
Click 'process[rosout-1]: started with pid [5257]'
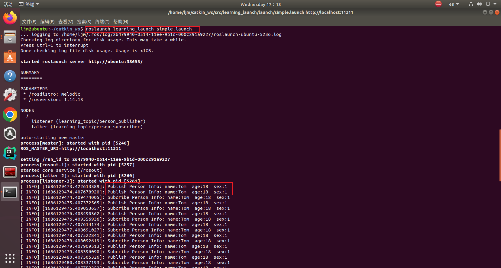point(78,165)
